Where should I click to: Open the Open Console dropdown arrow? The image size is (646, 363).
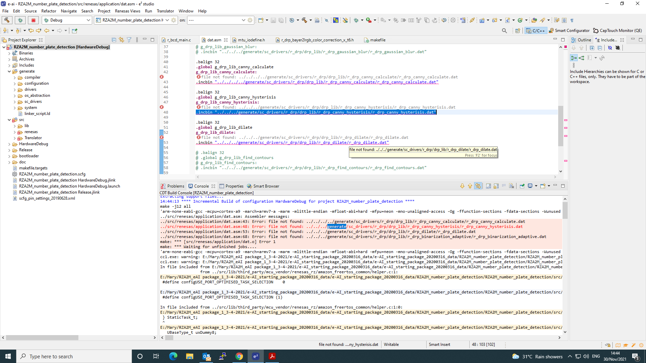click(x=549, y=186)
